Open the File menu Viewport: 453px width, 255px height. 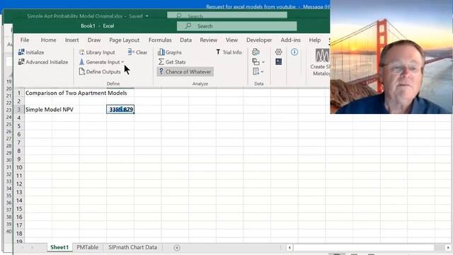point(25,40)
